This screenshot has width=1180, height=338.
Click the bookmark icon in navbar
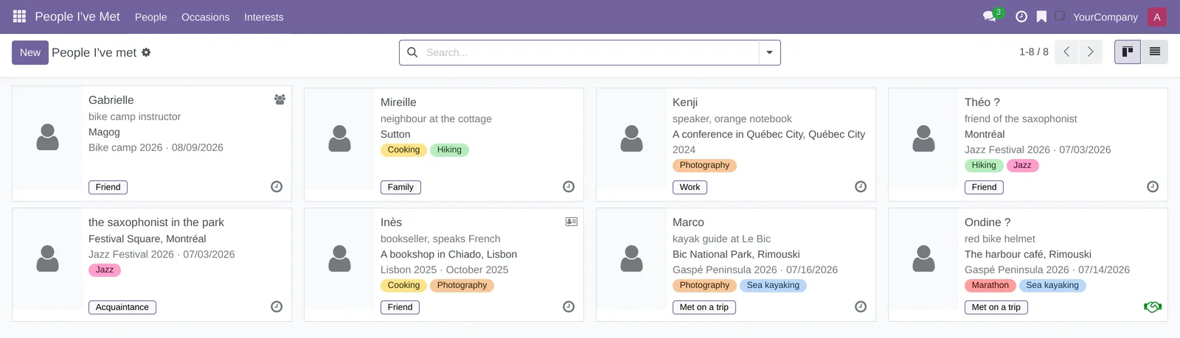pyautogui.click(x=1041, y=16)
